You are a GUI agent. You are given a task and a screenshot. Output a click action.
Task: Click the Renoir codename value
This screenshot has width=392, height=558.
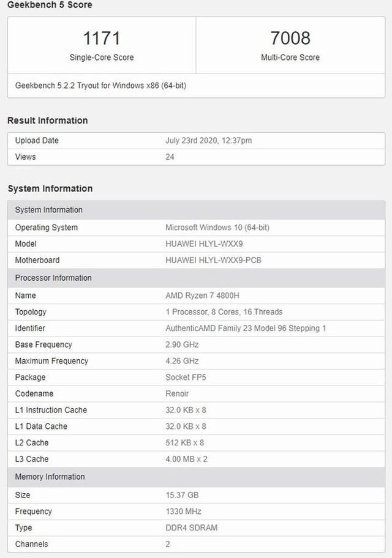(177, 394)
